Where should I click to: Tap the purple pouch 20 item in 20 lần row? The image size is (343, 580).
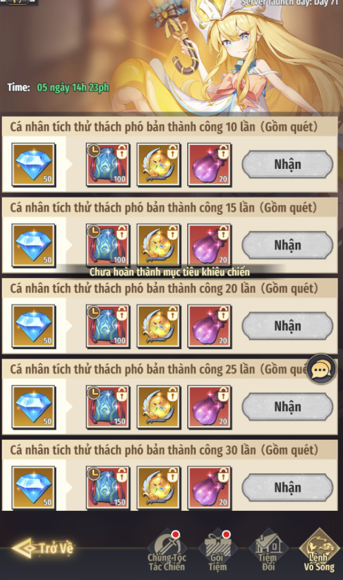(x=209, y=326)
